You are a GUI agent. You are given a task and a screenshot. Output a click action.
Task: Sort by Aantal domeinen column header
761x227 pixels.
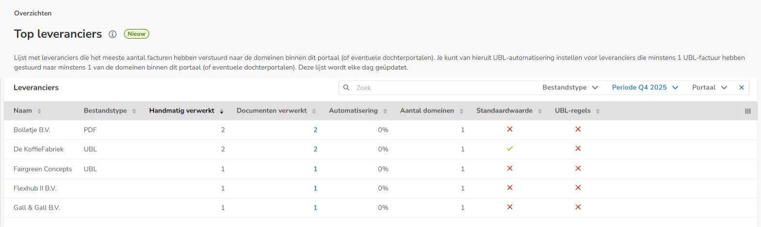427,111
